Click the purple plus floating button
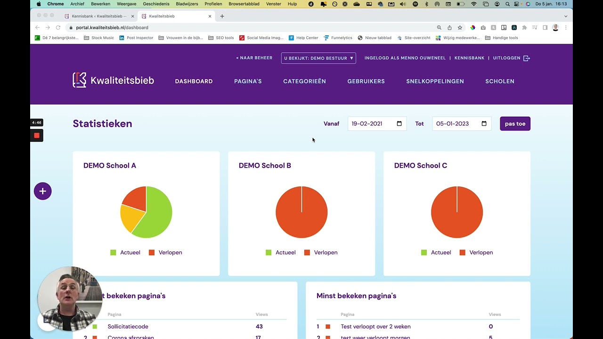The width and height of the screenshot is (603, 339). click(x=42, y=191)
